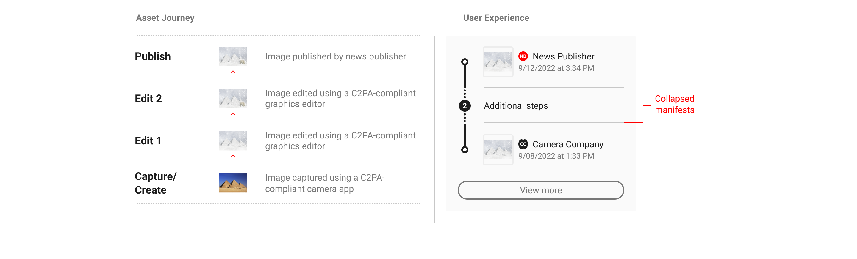
Task: Expand the Additional steps row
Action: pyautogui.click(x=553, y=105)
